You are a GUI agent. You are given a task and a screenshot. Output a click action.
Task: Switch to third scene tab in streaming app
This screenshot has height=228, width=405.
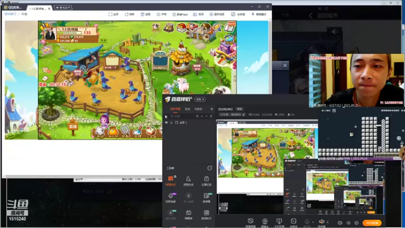198,109
